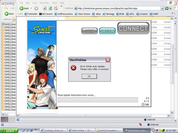Image resolution: width=178 pixels, height=133 pixels.
Task: Click the red error icon in dialog
Action: point(73,68)
